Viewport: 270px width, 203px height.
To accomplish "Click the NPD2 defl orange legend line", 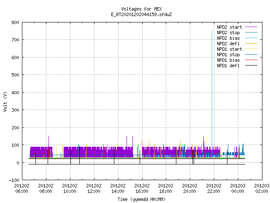I will [251, 44].
